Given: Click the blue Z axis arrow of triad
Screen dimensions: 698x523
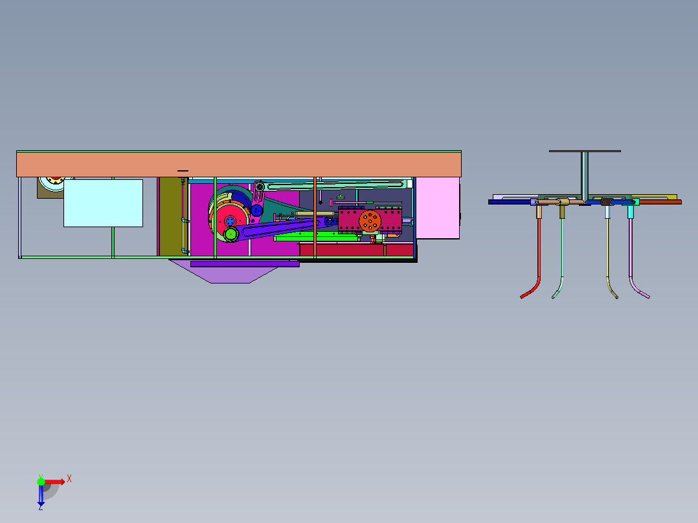Looking at the screenshot, I should pos(41,495).
